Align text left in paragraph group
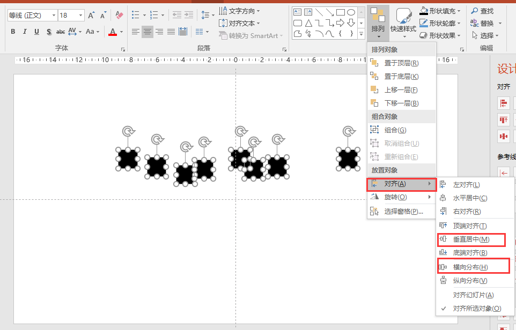516x330 pixels. 136,32
